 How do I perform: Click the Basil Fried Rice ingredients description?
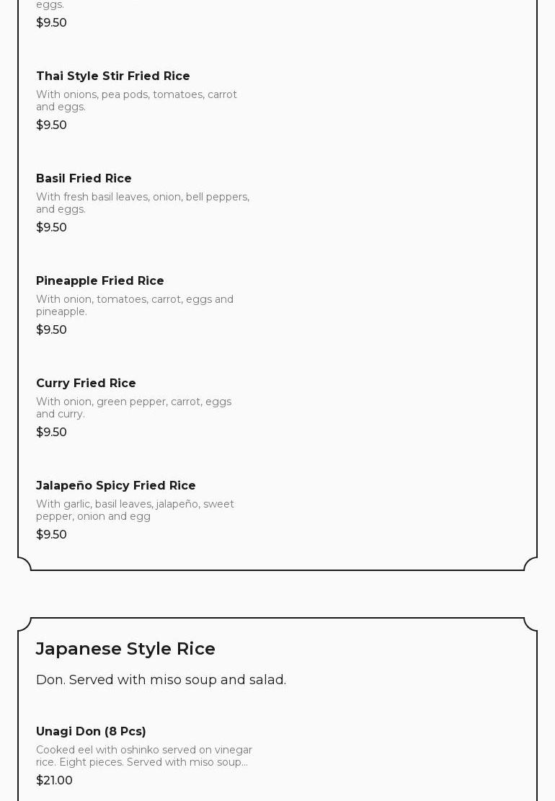(143, 203)
